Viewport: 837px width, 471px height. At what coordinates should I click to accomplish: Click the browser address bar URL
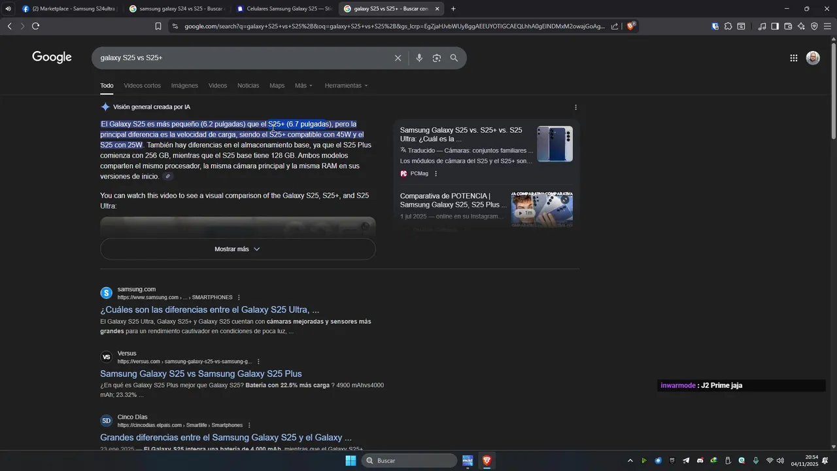394,26
